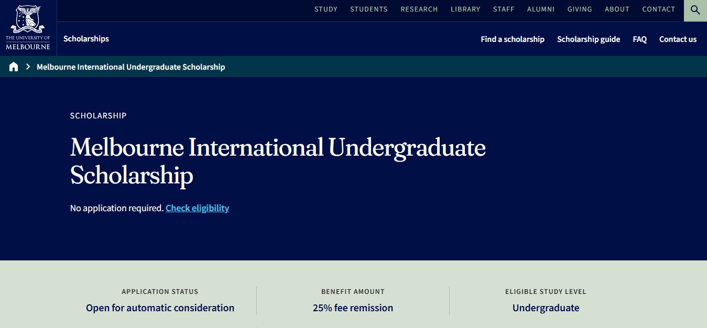The width and height of the screenshot is (707, 328).
Task: Open the STUDENTS section
Action: [x=368, y=9]
